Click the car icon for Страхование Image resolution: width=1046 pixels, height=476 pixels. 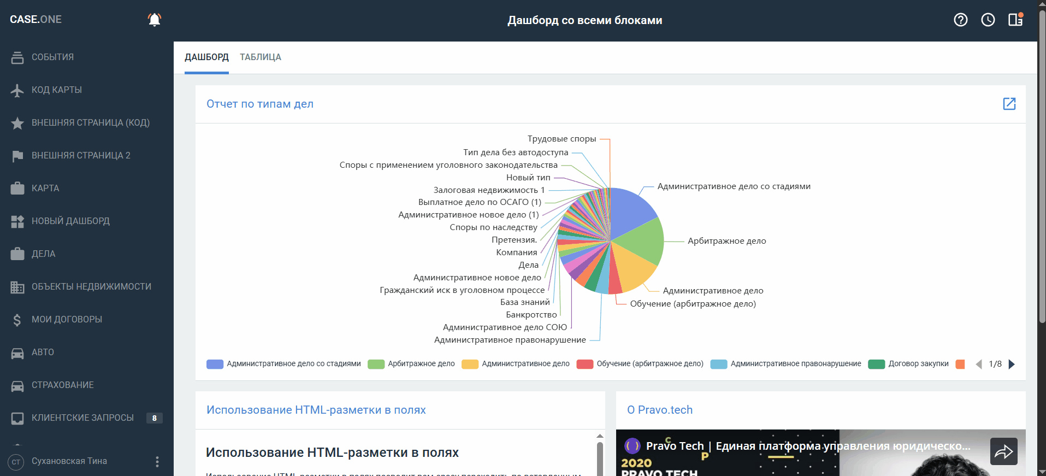tap(17, 385)
